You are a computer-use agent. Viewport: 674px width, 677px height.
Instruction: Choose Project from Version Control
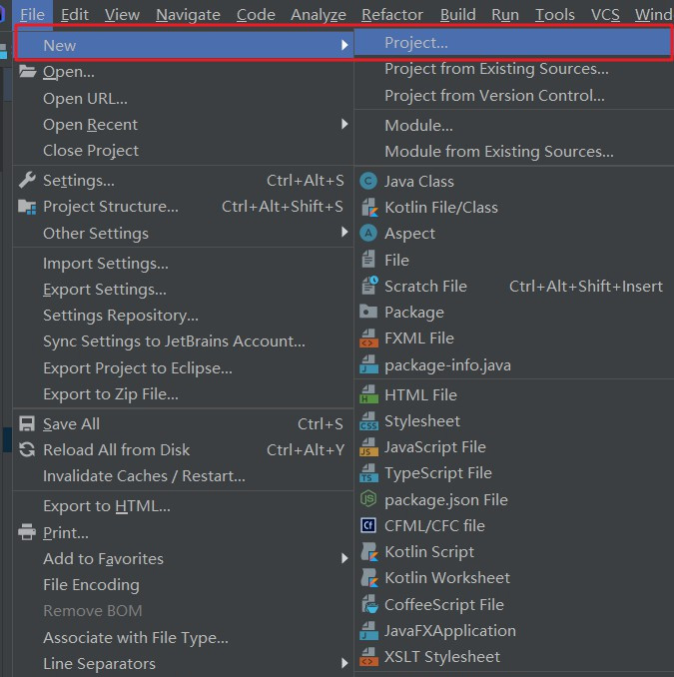[494, 96]
